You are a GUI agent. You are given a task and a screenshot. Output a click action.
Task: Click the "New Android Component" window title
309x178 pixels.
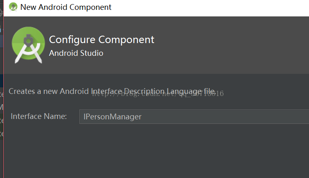pos(66,7)
